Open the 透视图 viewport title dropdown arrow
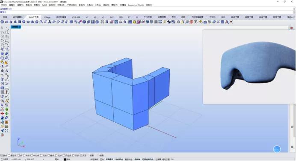This screenshot has height=161, width=296. coord(20,27)
